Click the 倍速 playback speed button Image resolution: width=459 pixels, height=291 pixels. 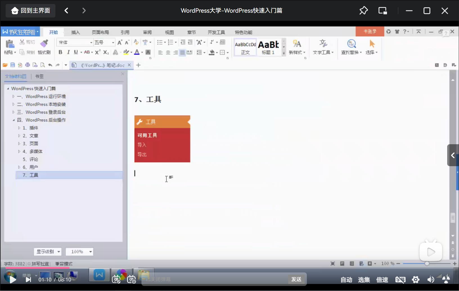(382, 280)
